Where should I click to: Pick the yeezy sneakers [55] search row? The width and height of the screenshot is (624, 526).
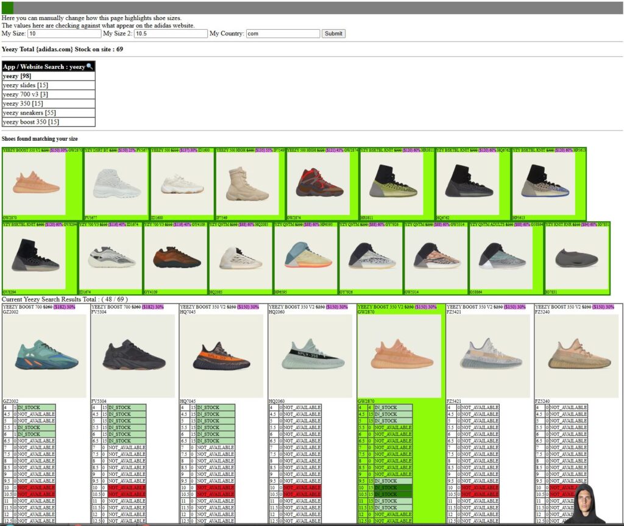pos(49,113)
